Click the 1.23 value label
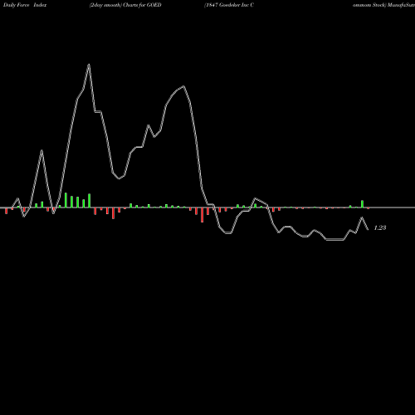Screen dimensions: 415x415 (x=380, y=227)
